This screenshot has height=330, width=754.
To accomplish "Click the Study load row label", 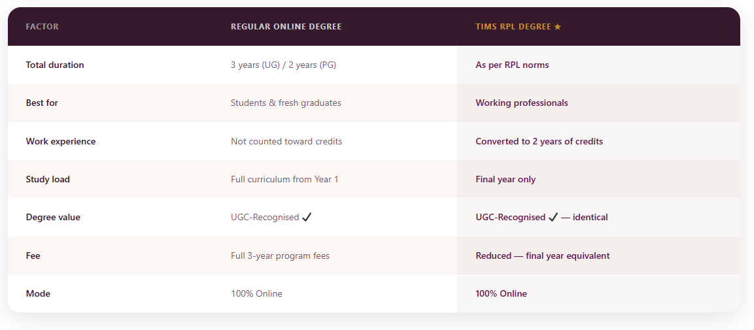I will (x=48, y=179).
